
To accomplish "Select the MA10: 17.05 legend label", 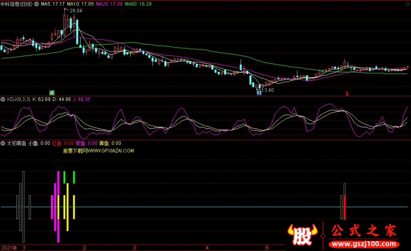I will point(80,4).
